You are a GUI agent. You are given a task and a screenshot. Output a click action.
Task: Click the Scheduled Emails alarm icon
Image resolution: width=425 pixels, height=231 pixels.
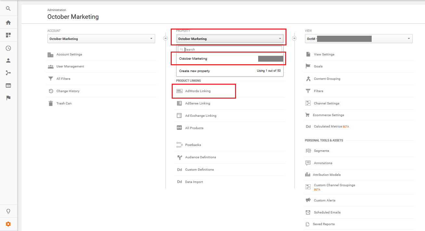click(x=308, y=213)
